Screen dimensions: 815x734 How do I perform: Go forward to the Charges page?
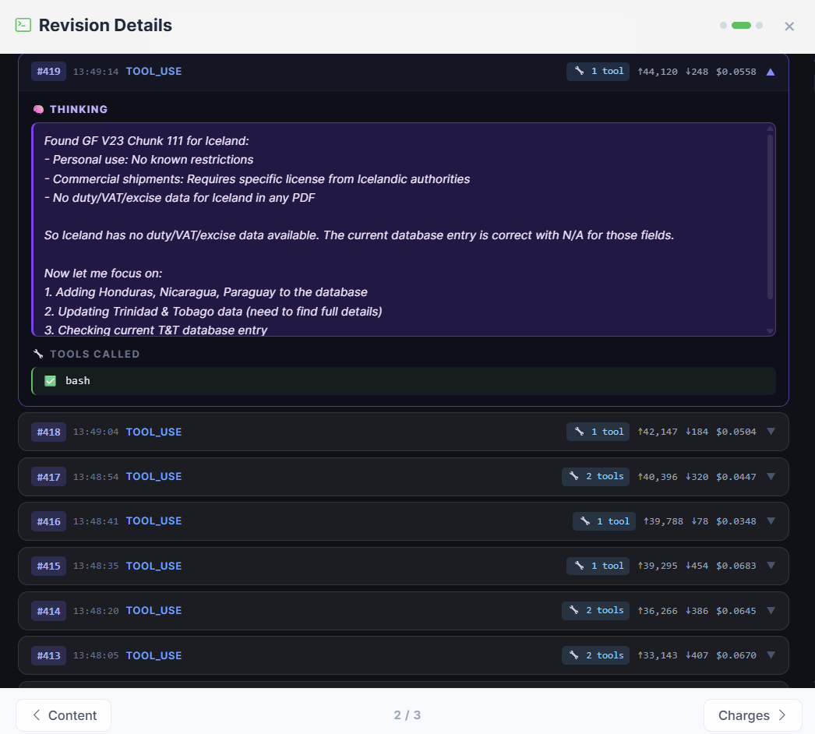pos(753,715)
